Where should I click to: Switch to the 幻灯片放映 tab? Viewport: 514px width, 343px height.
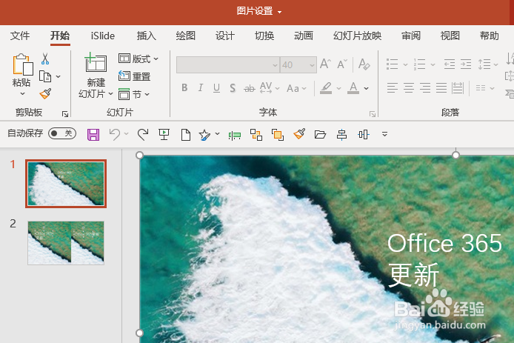tap(357, 36)
